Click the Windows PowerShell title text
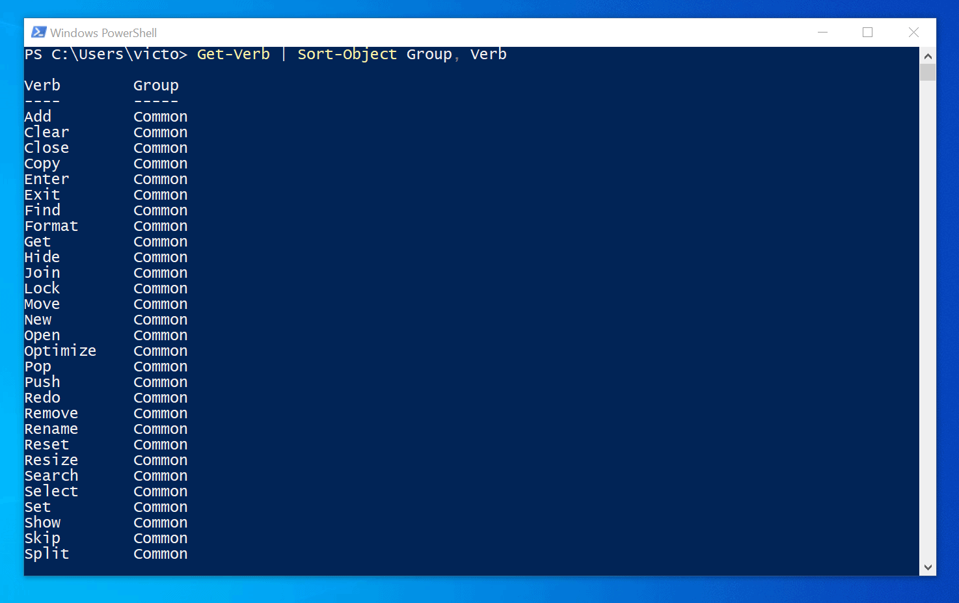Screen dimensions: 959x603 tap(103, 33)
